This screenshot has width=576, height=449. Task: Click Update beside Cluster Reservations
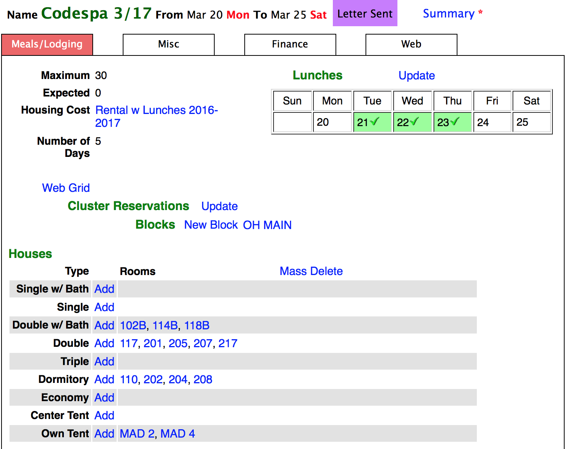coord(219,206)
